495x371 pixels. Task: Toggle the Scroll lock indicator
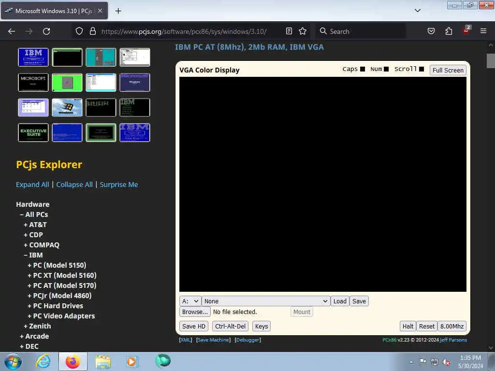coord(422,69)
